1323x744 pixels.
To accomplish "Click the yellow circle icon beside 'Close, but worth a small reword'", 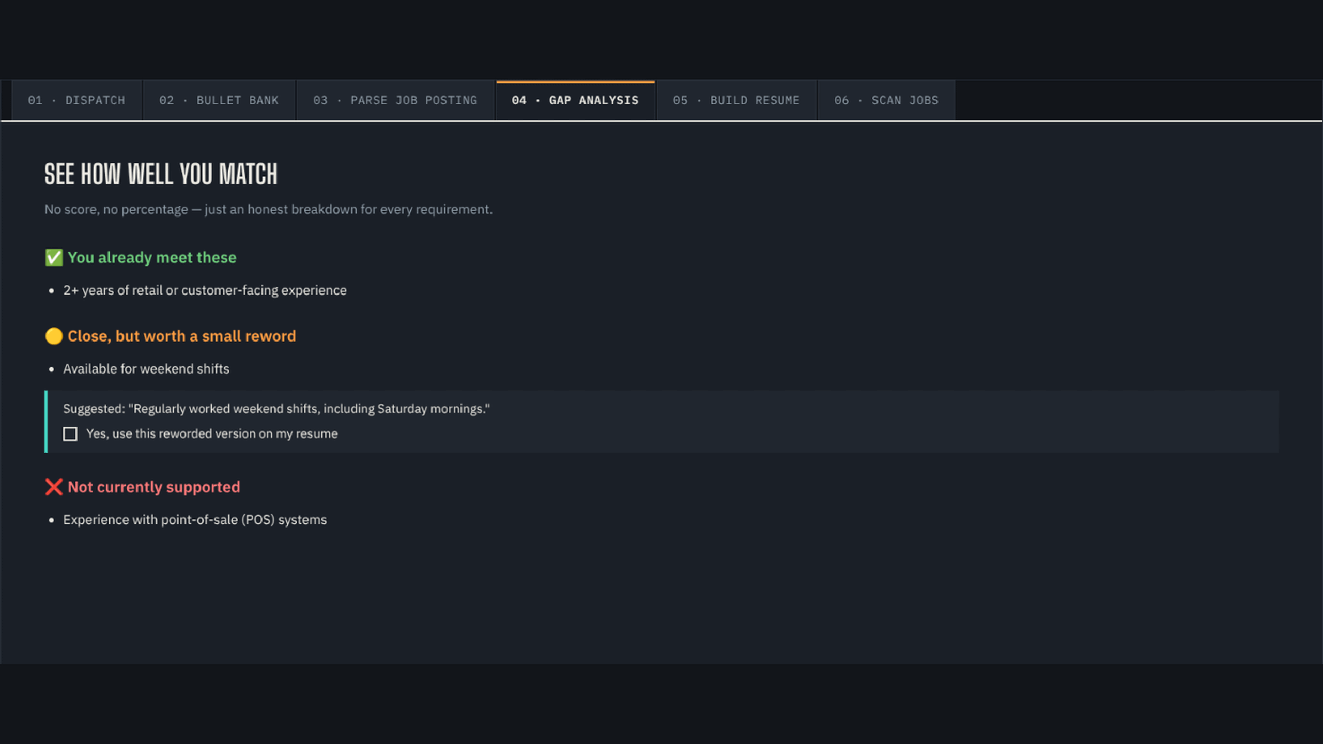I will coord(54,336).
